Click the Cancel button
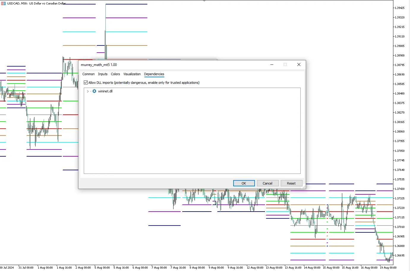 (x=267, y=183)
